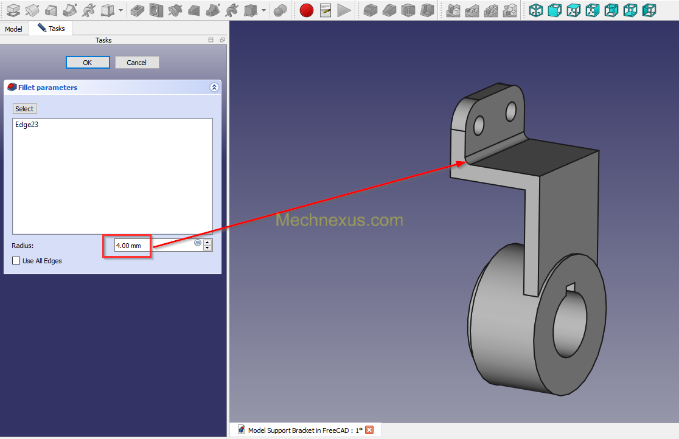Screen dimensions: 679x439
Task: Switch to rear view
Action: [611, 10]
